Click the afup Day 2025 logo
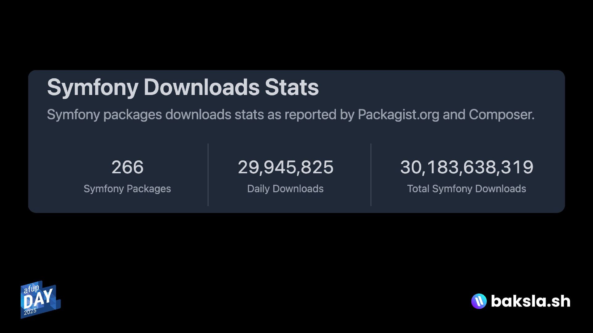Screen dimensions: 593x333 (x=40, y=299)
